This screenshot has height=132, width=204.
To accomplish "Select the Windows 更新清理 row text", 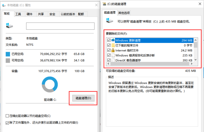I will (128, 40).
